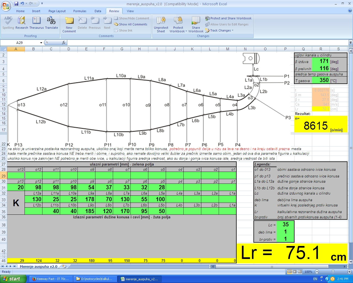Toggle Show All Comments
The image size is (353, 283).
131,24
